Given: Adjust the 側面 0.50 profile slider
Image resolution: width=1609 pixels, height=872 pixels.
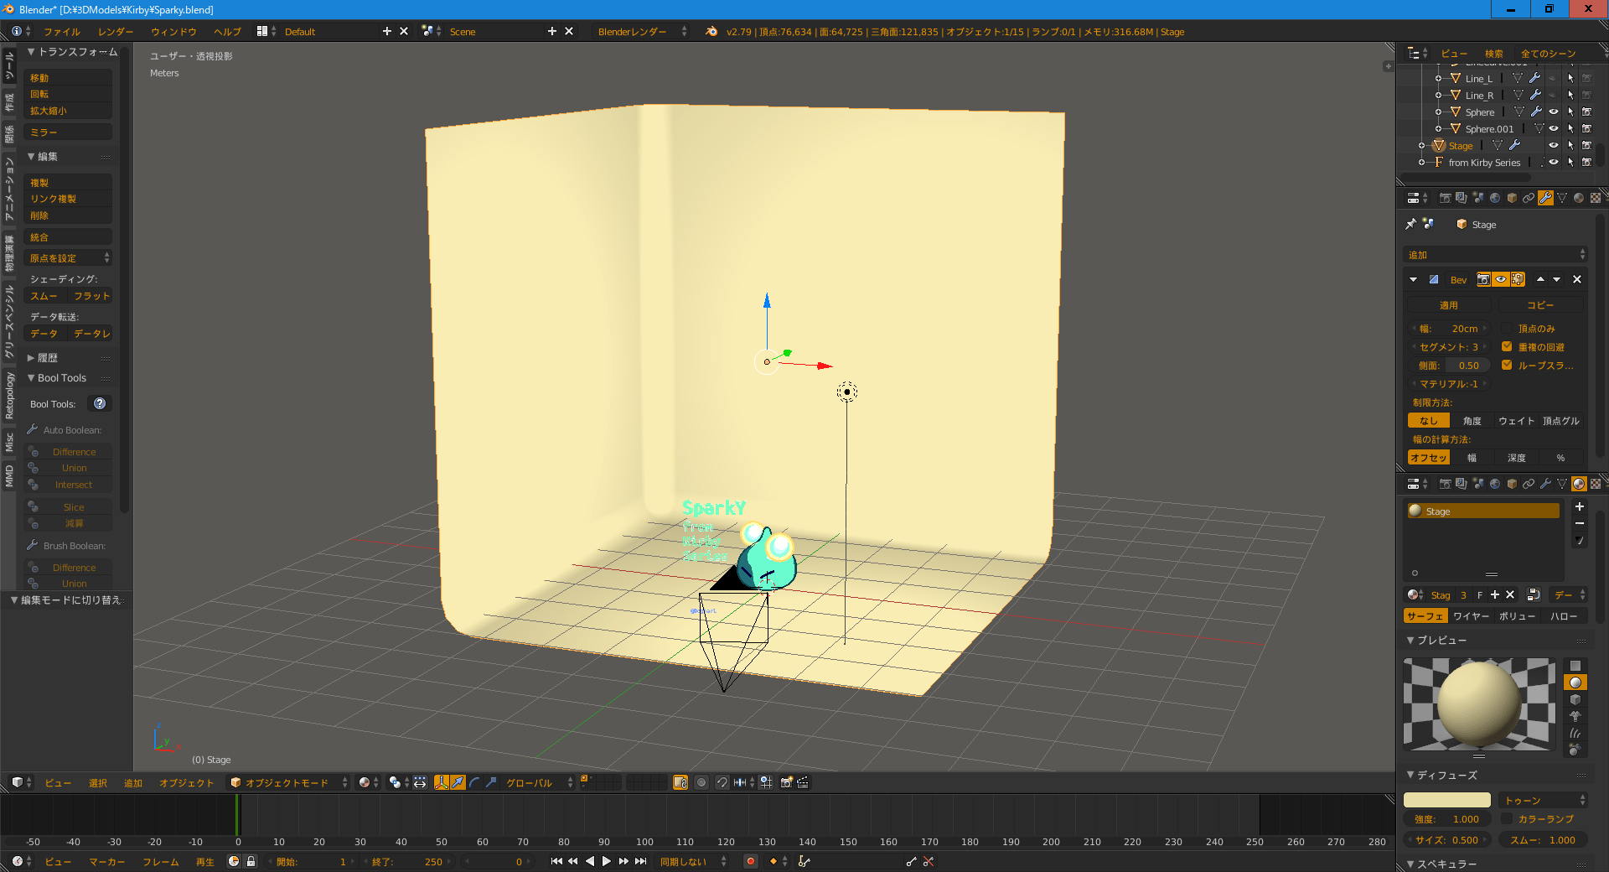Looking at the screenshot, I should click(x=1449, y=365).
